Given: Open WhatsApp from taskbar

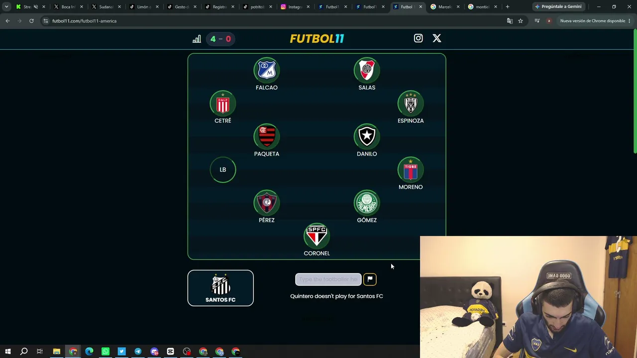Looking at the screenshot, I should [106, 352].
